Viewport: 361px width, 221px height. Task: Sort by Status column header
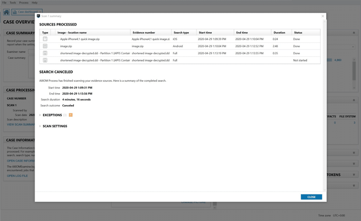pos(306,32)
